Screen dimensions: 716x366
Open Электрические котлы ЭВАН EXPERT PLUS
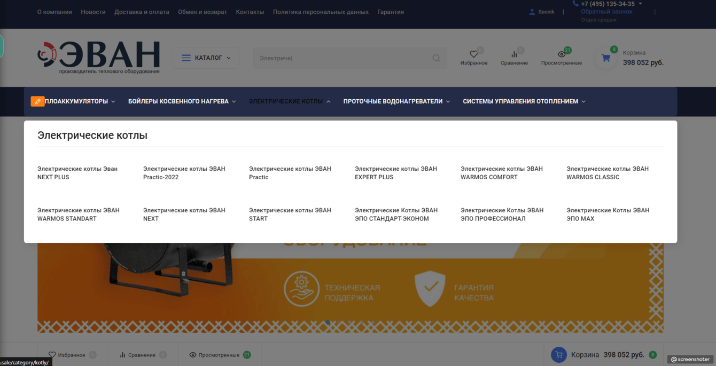pos(396,173)
